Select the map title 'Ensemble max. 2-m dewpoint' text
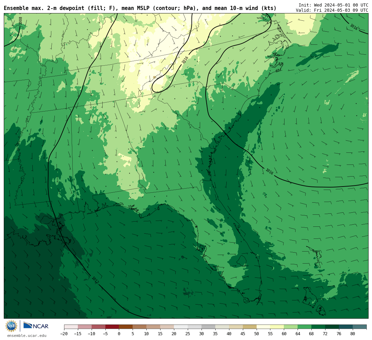Image resolution: width=372 pixels, height=340 pixels. point(44,8)
